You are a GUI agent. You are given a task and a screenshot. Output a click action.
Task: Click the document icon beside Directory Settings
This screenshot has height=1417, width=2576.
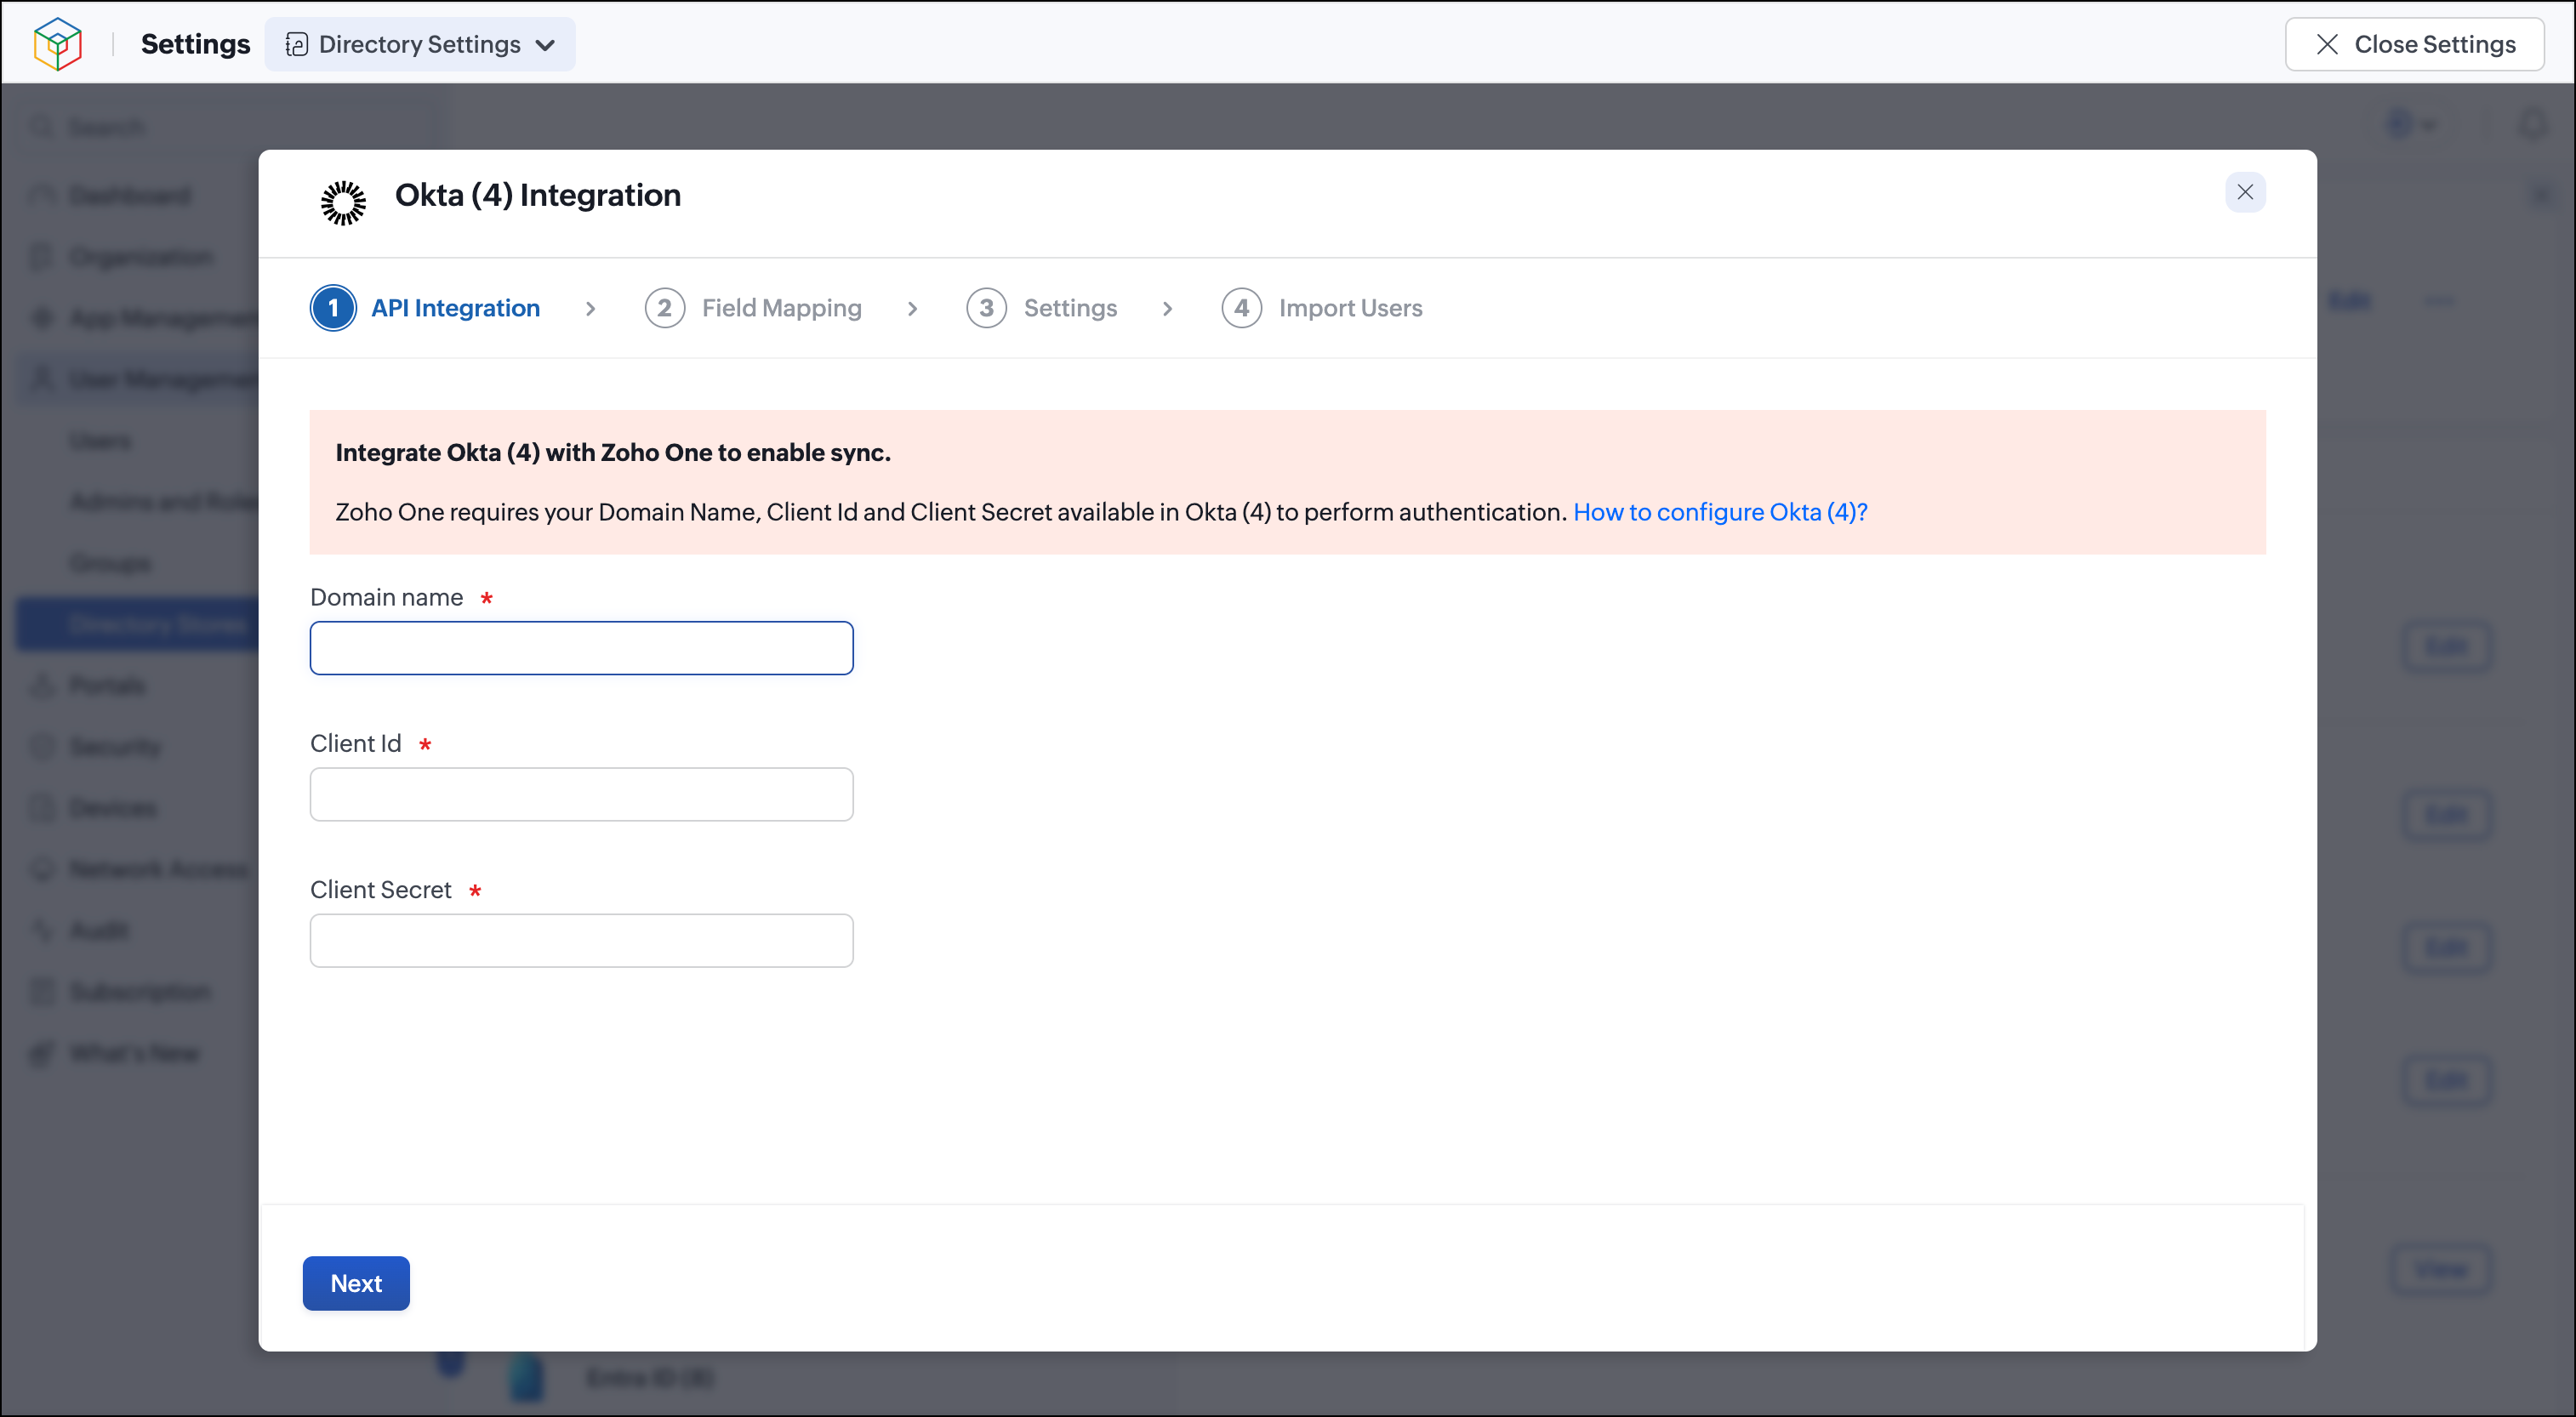click(x=296, y=44)
